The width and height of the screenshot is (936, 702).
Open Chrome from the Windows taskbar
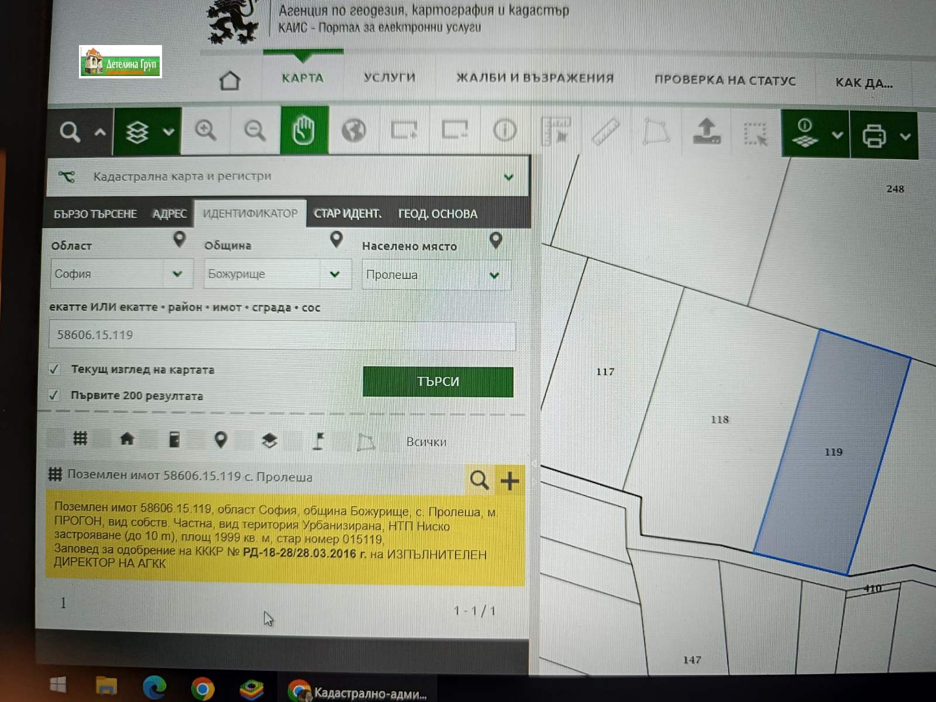tap(202, 690)
